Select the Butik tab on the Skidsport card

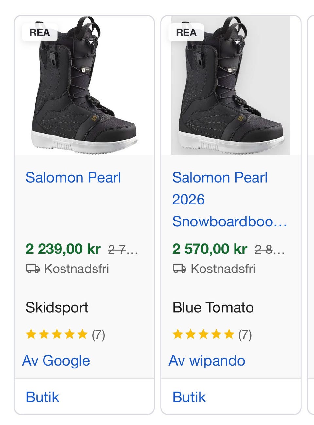pos(43,397)
